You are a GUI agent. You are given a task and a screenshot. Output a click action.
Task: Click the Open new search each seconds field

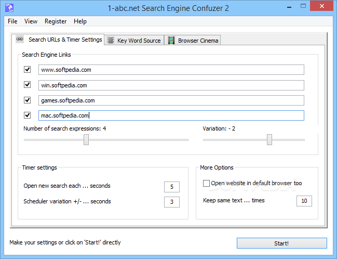[172, 187]
